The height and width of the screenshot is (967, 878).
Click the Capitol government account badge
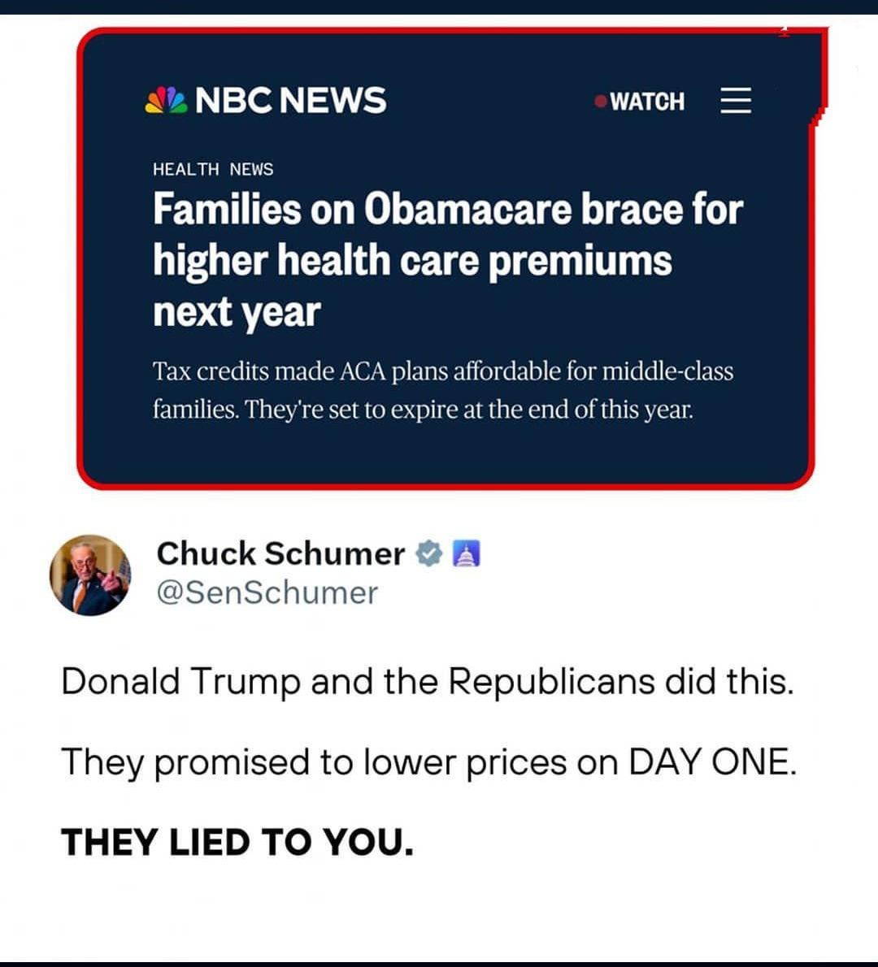467,553
